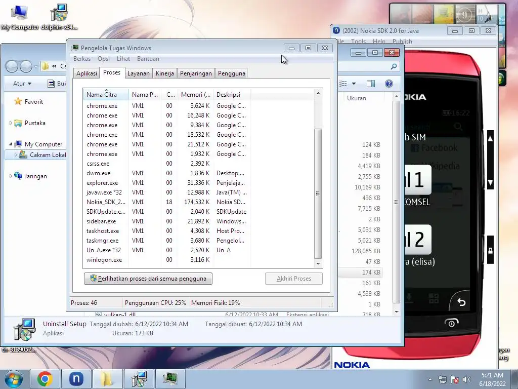Image resolution: width=518 pixels, height=389 pixels.
Task: Open the dolphin-x64 installer desktop icon
Action: pyautogui.click(x=59, y=17)
